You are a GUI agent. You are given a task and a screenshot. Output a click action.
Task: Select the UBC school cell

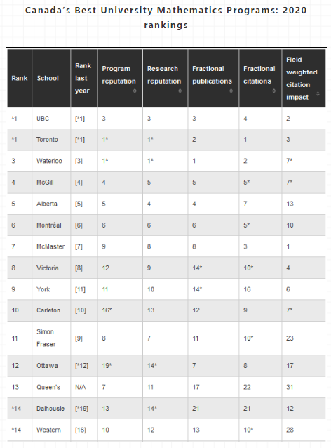click(43, 119)
